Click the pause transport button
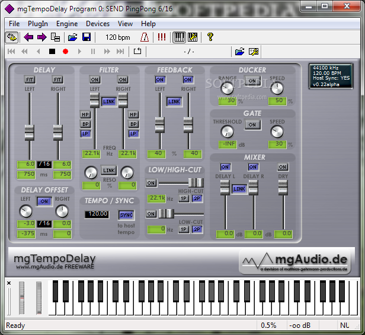The height and width of the screenshot is (335, 365). (x=93, y=52)
